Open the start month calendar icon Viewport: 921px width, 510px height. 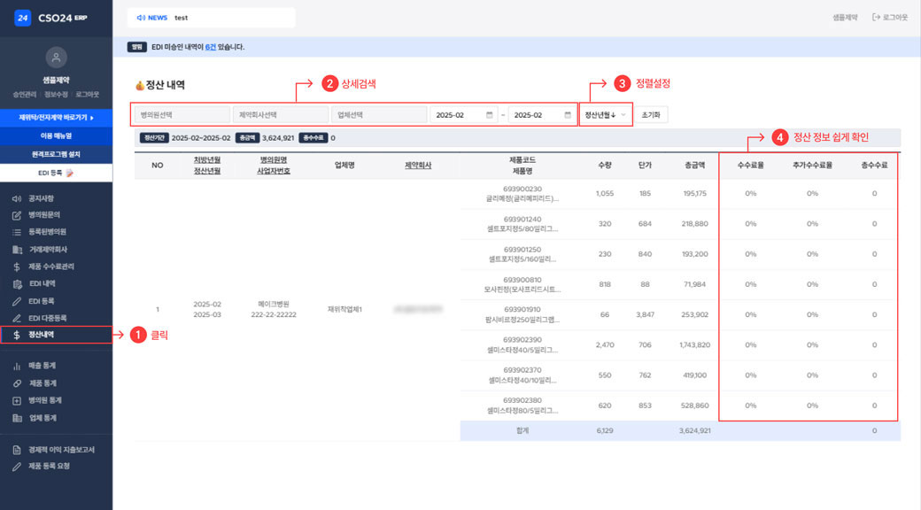point(489,115)
